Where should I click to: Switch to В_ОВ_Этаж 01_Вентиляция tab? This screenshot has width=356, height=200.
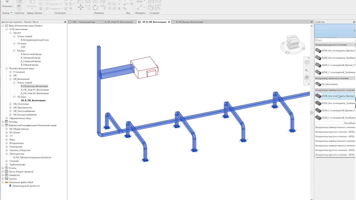pos(118,22)
